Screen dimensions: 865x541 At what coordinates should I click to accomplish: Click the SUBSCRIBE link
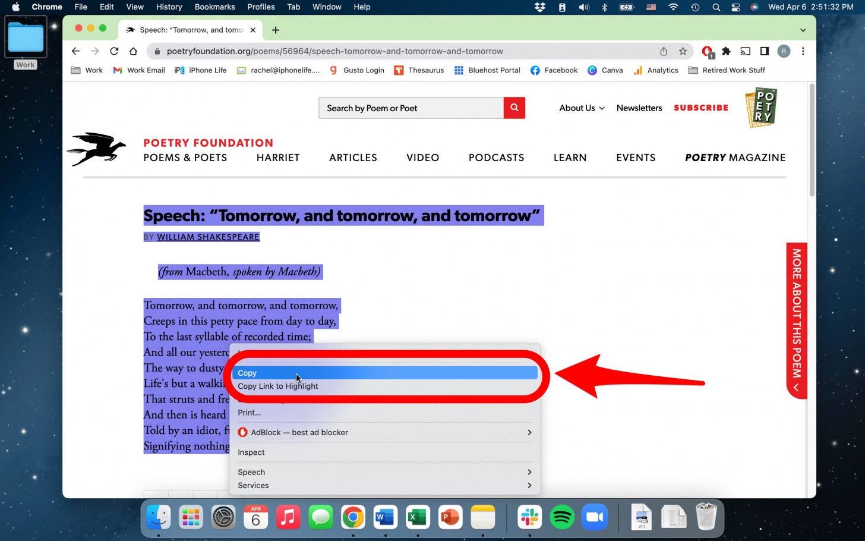click(x=701, y=108)
